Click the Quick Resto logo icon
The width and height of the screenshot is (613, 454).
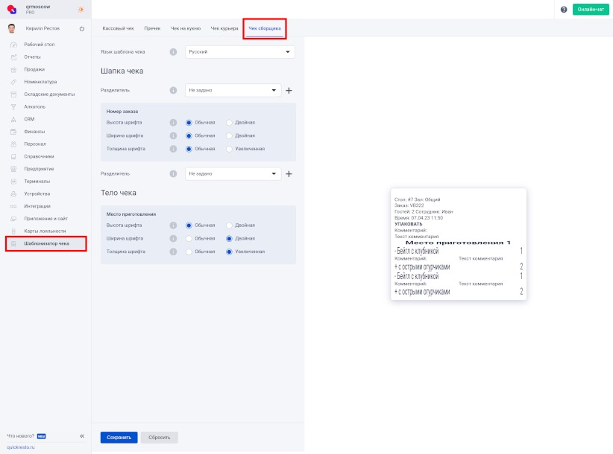click(12, 9)
